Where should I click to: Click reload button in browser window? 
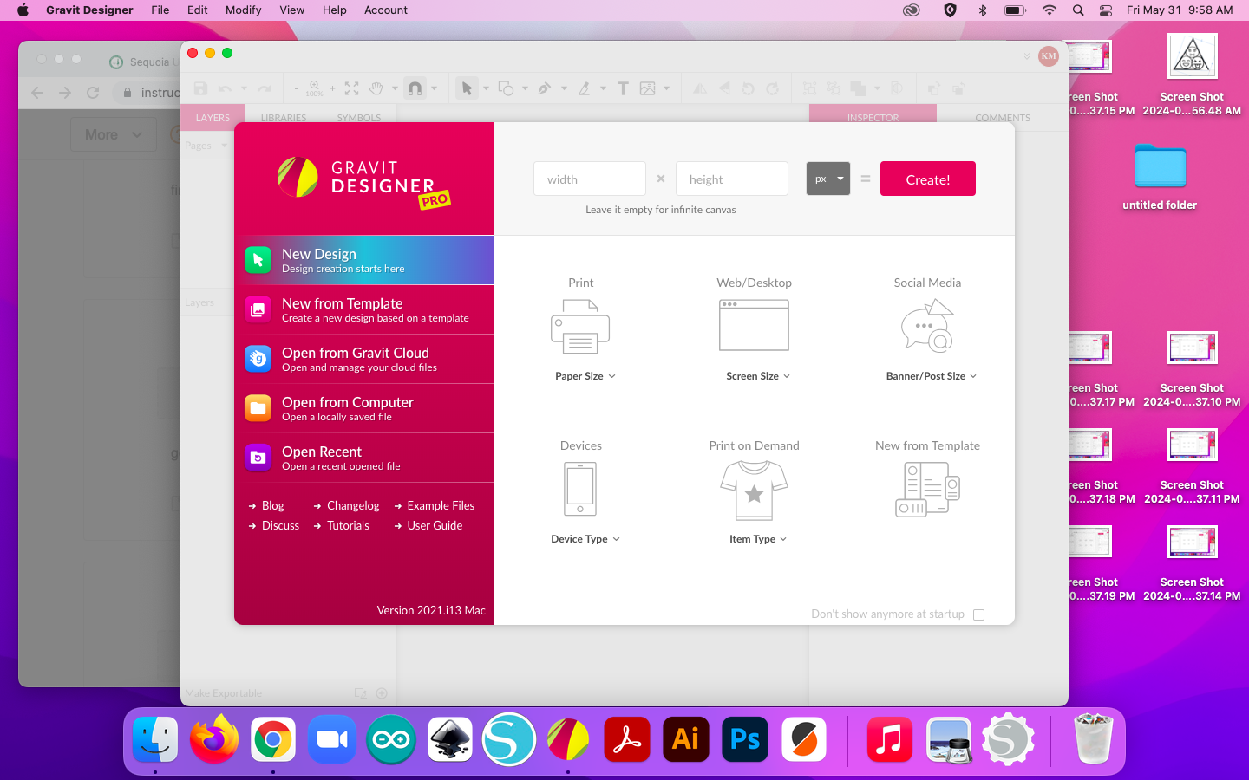93,93
